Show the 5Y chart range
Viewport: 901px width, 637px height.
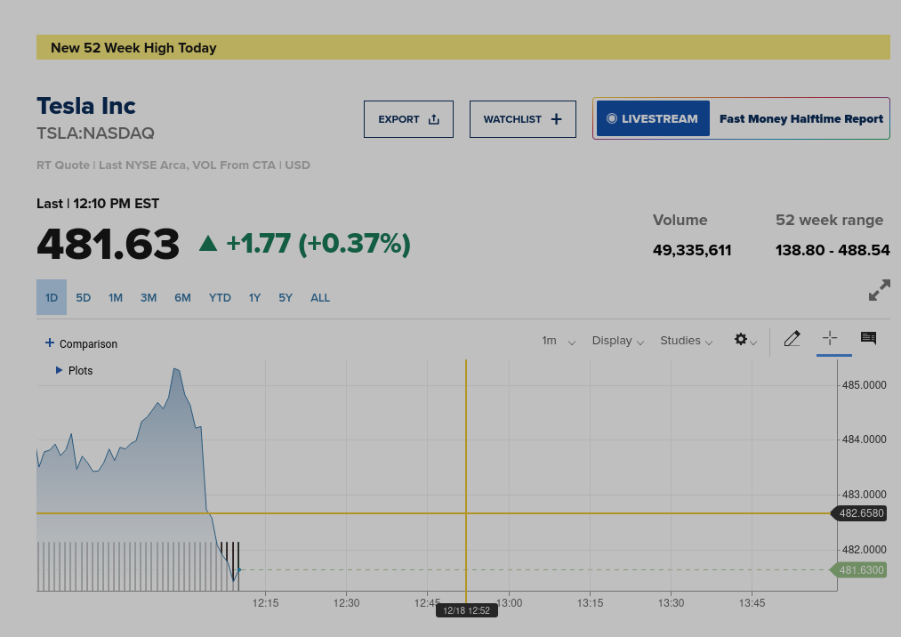tap(286, 297)
